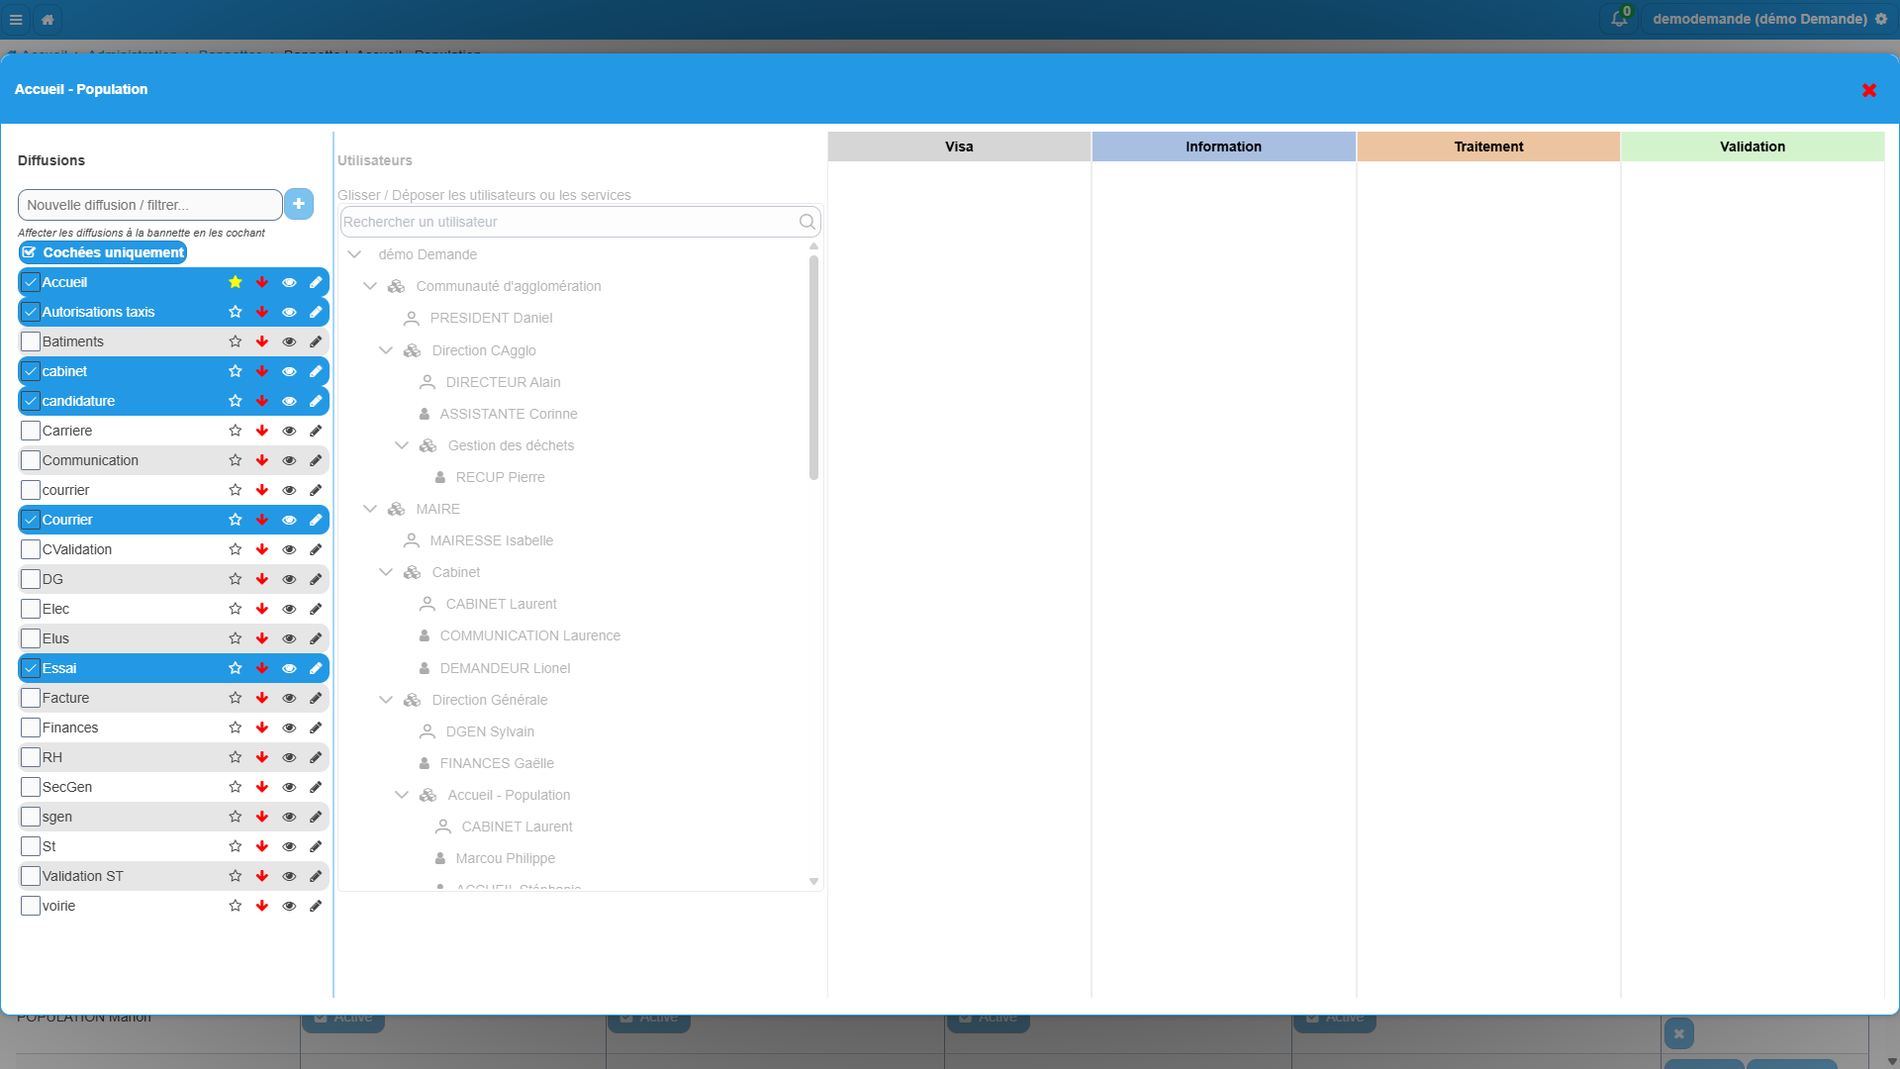Select the Visa column header
1900x1069 pixels.
[x=959, y=146]
